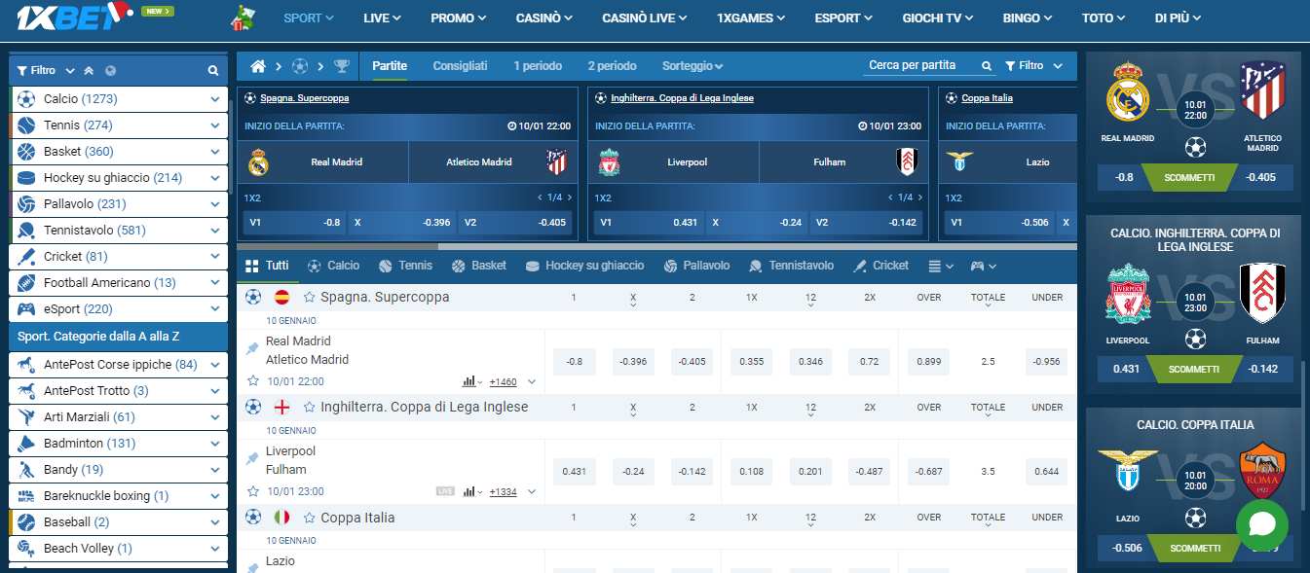The width and height of the screenshot is (1310, 573).
Task: Expand the Tennis (274) sidebar category
Action: pos(215,125)
